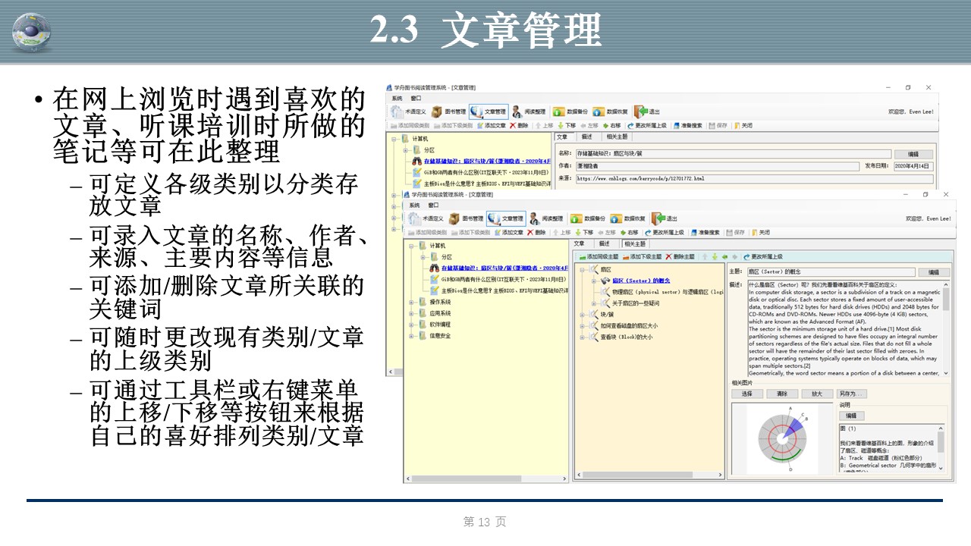
Task: Open 阅读整理 in the front window toolbar
Action: (x=546, y=218)
